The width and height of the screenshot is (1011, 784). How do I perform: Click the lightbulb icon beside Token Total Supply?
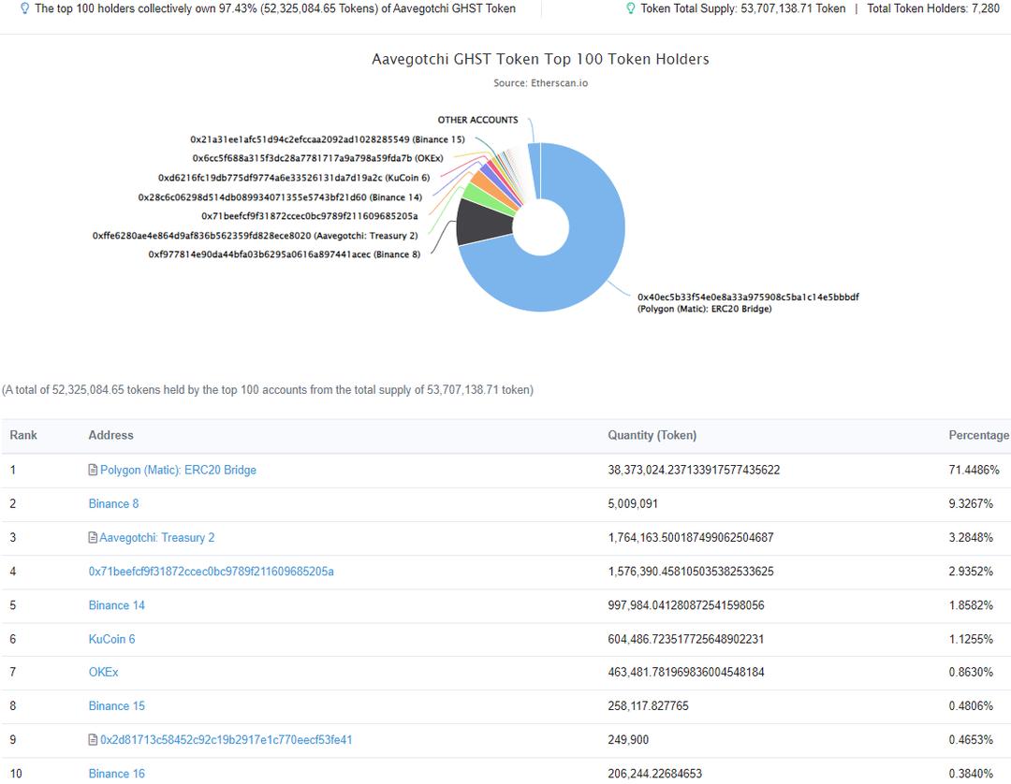(x=631, y=8)
